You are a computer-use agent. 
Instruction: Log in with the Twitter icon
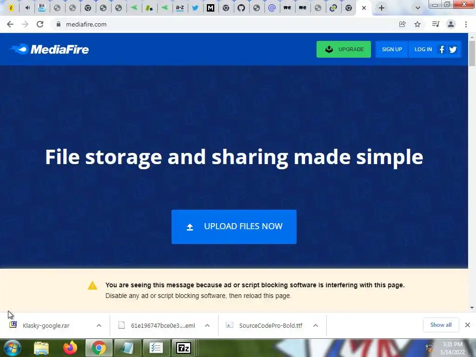453,49
